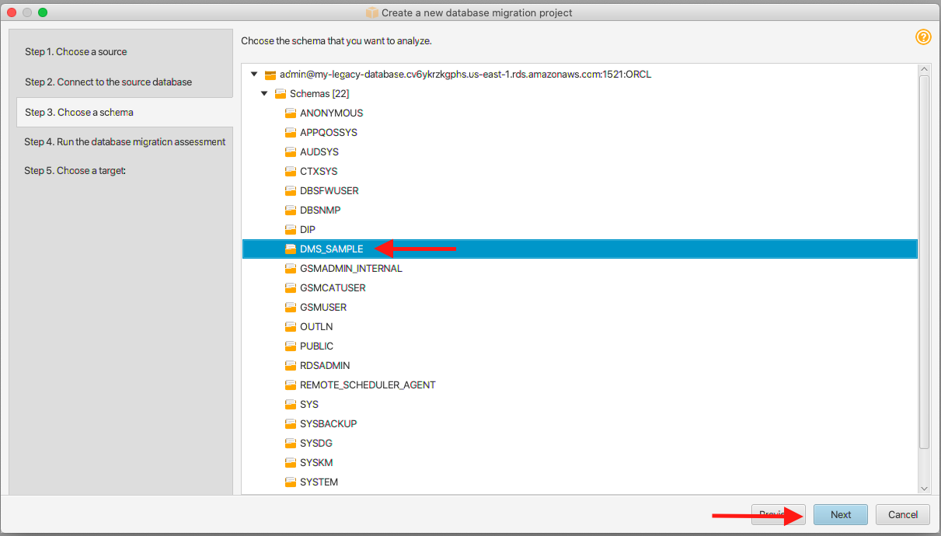Click the SYSKM schema icon
The height and width of the screenshot is (536, 941).
coord(291,463)
